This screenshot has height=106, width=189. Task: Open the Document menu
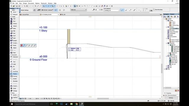pos(31,3)
